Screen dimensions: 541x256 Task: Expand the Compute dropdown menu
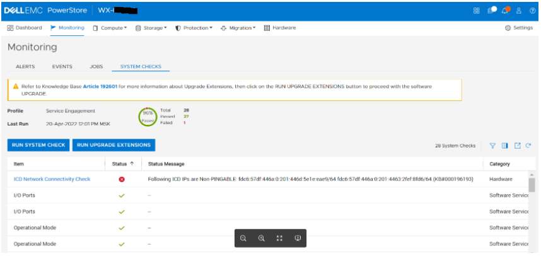pyautogui.click(x=110, y=28)
